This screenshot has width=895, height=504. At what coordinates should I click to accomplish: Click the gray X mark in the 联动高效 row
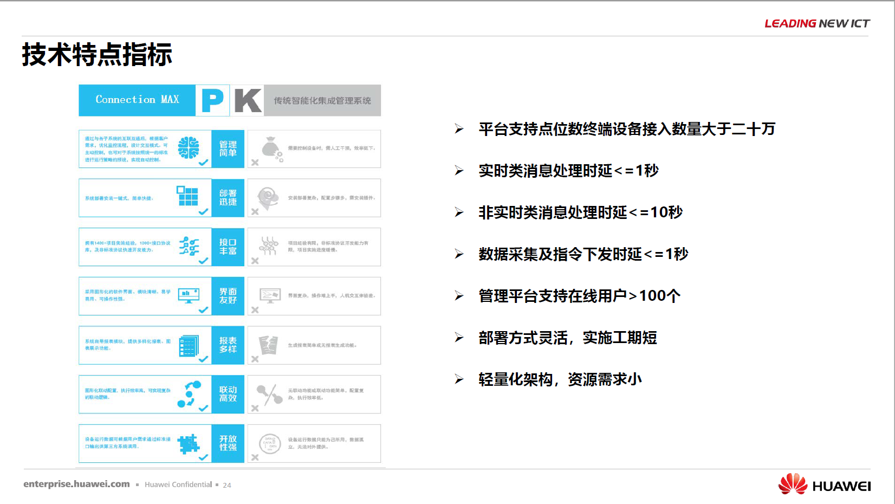click(255, 408)
